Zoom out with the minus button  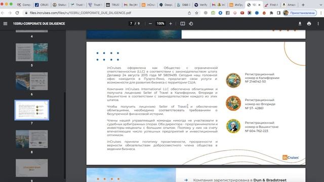150,24
